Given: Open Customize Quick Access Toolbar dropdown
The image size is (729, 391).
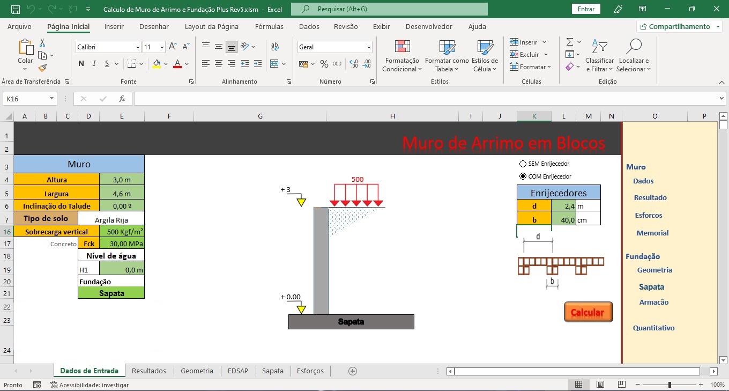Looking at the screenshot, I should [x=88, y=9].
